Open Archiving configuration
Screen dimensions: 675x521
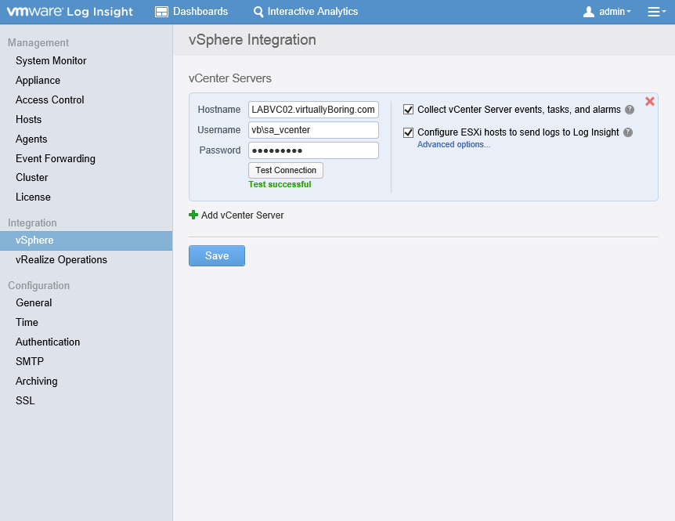tap(37, 381)
